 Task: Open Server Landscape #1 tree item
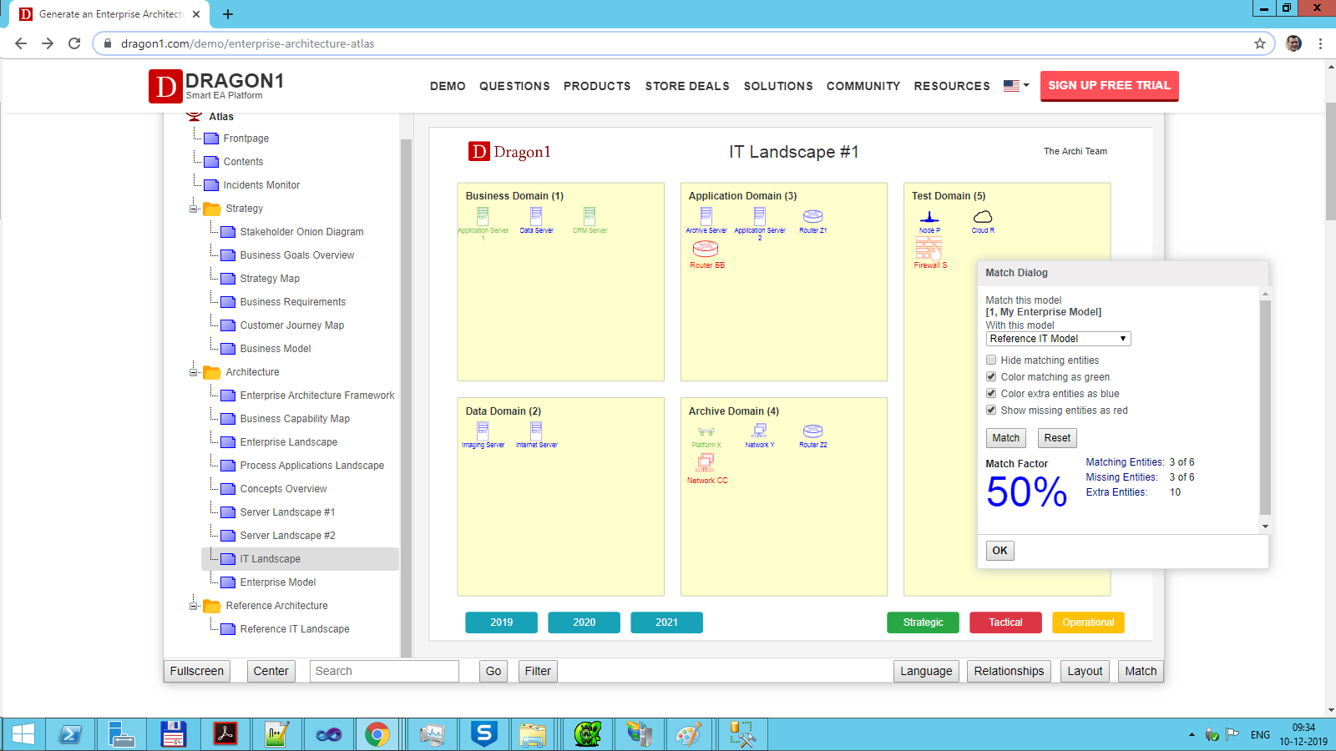(287, 512)
